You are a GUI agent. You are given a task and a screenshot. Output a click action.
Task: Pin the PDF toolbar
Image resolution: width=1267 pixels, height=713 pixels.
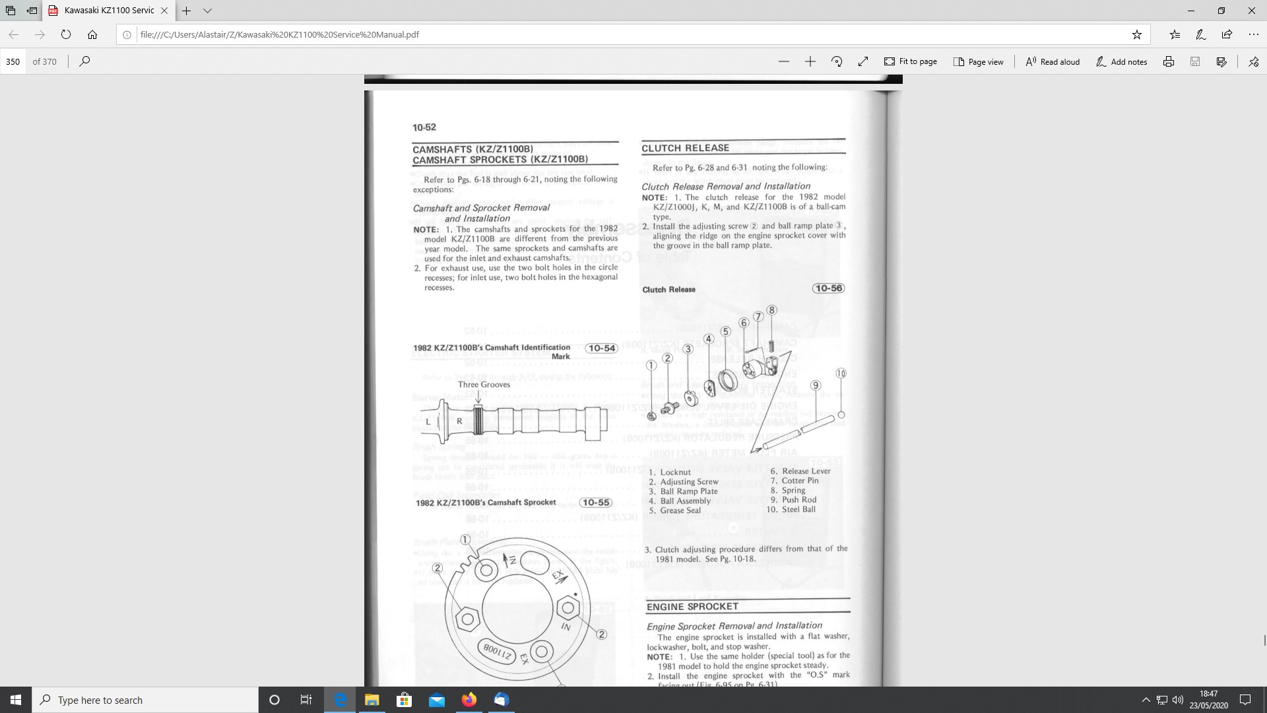tap(1253, 61)
